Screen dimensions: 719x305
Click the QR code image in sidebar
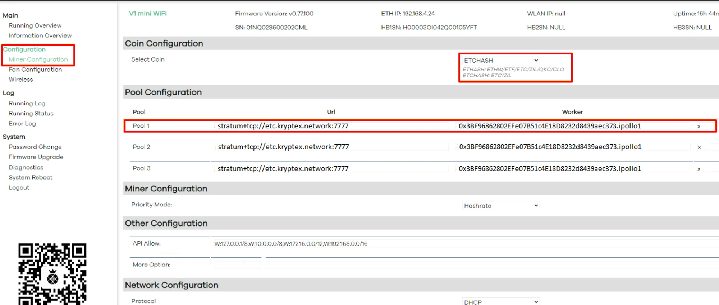pos(52,274)
